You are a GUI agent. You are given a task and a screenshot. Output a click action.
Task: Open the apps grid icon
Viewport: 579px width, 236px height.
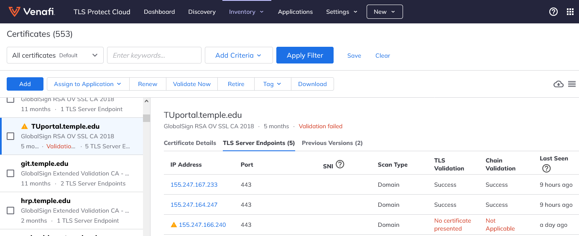570,12
